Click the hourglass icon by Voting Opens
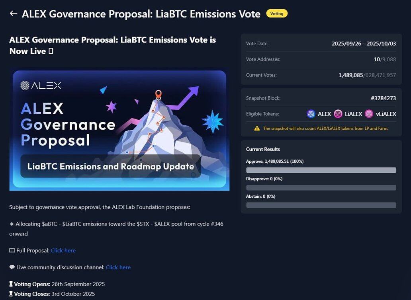The height and width of the screenshot is (300, 411). 11,284
